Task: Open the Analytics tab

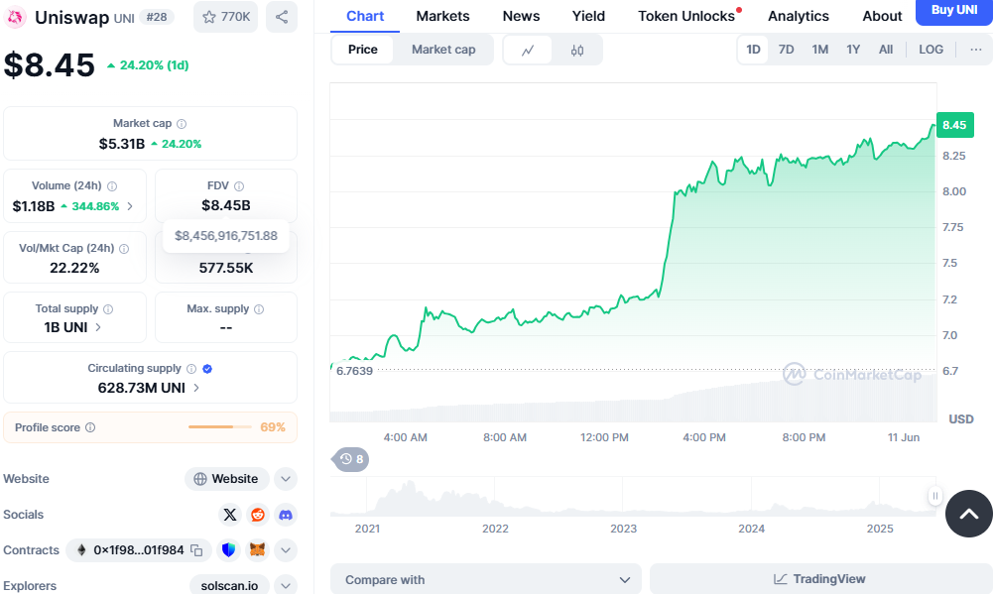Action: 798,17
